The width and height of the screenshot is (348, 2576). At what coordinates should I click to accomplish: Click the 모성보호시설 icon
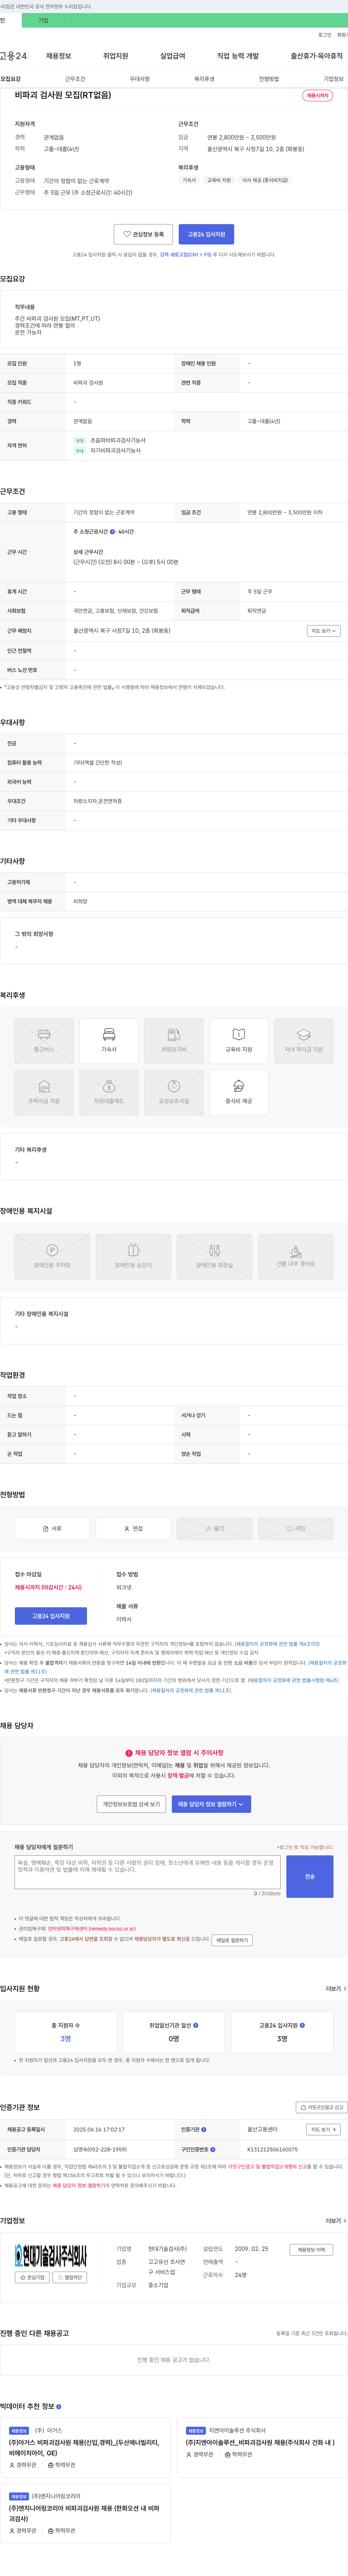click(174, 1093)
